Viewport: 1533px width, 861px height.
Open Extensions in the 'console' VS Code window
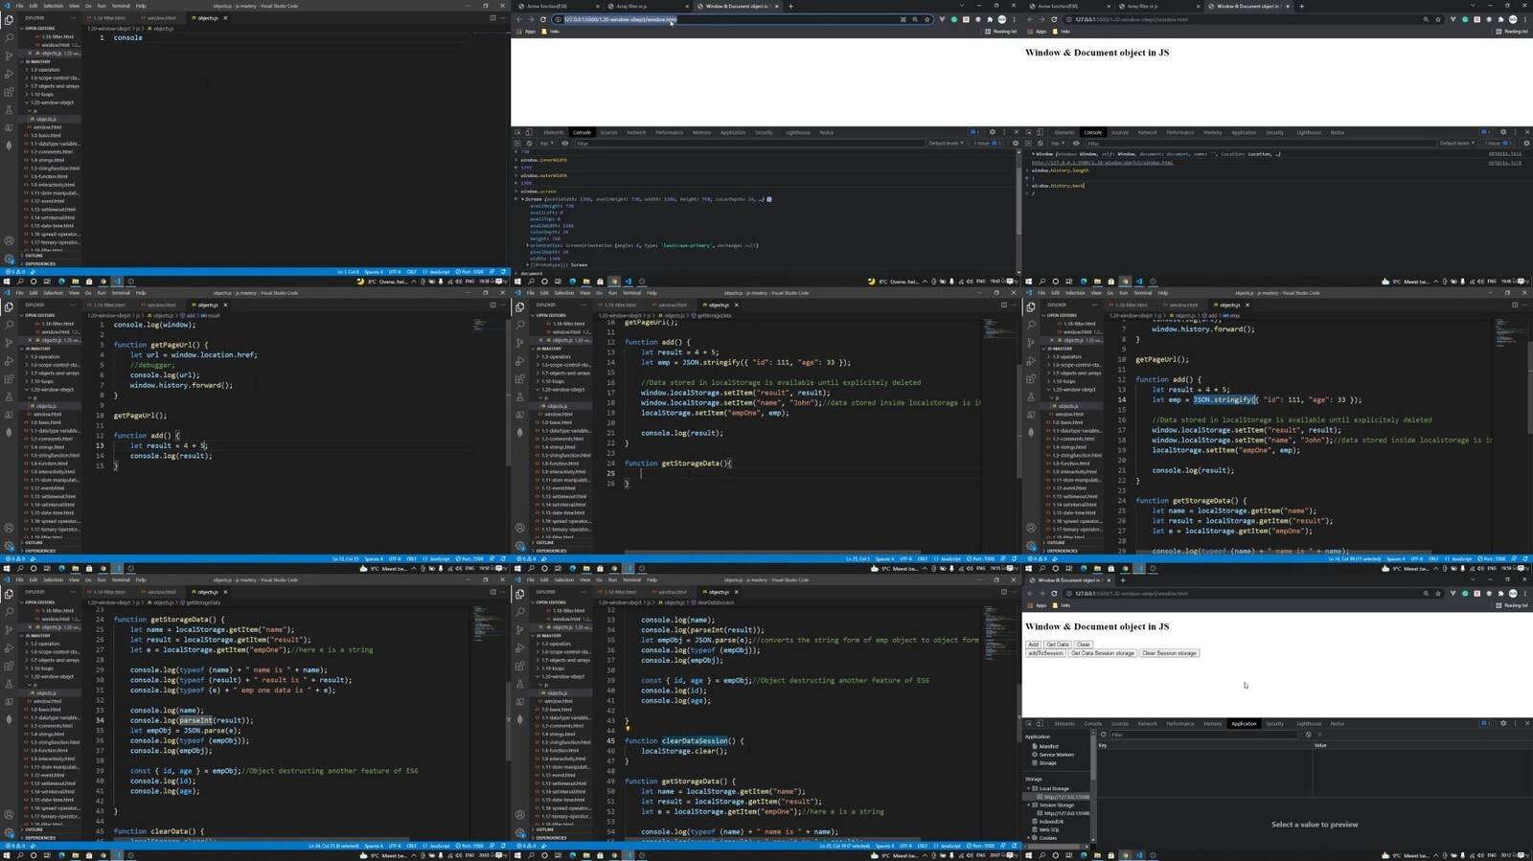pyautogui.click(x=9, y=92)
